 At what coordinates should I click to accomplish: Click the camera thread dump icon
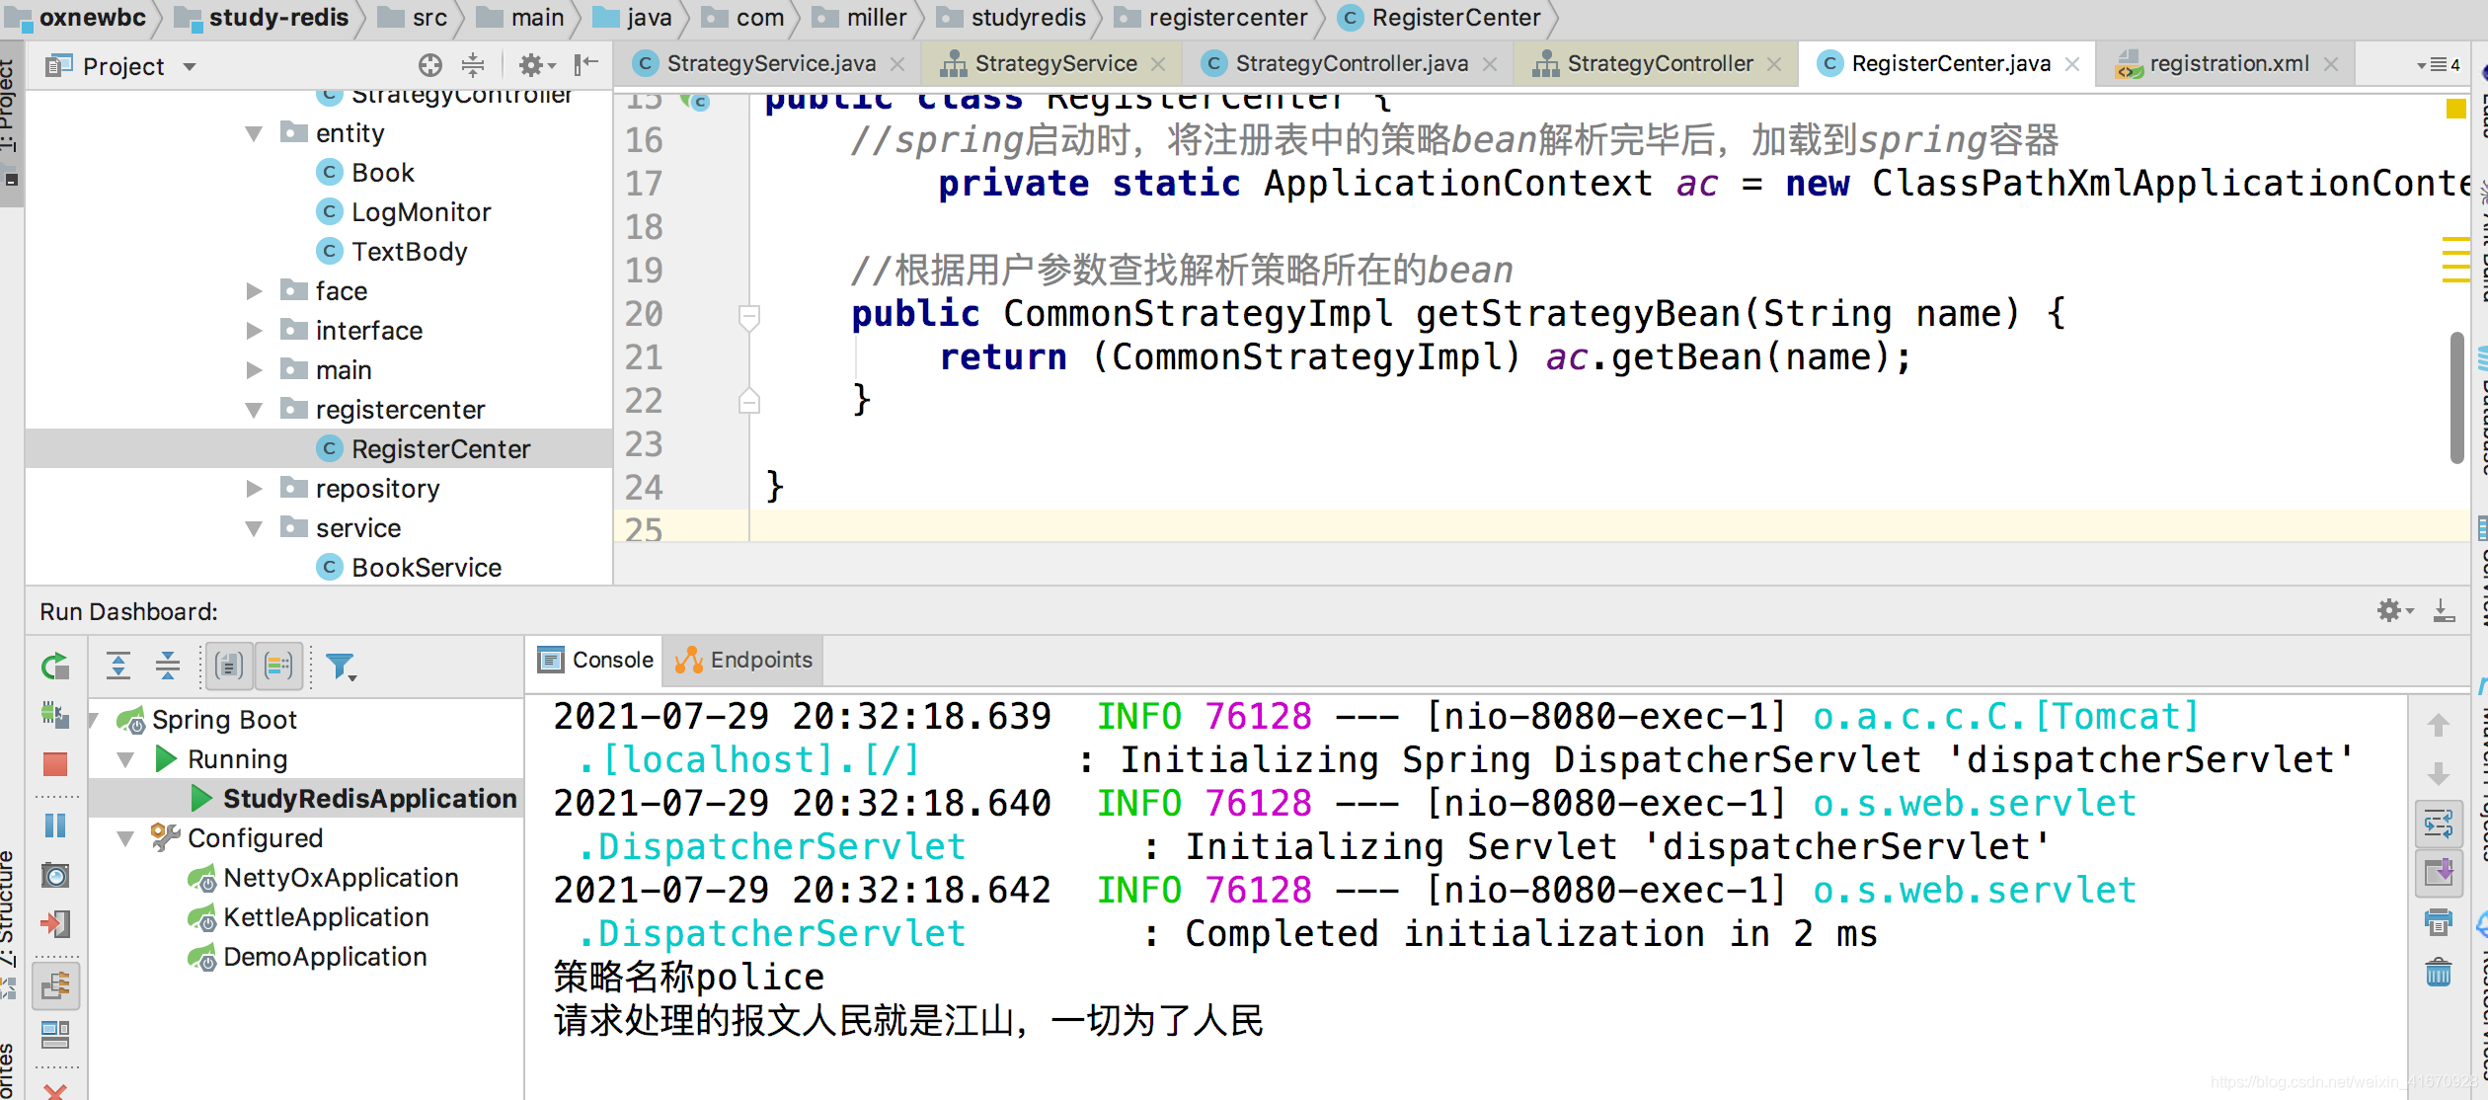(x=55, y=875)
